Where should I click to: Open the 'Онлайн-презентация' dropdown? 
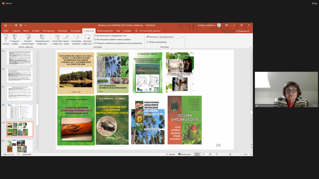click(x=28, y=40)
